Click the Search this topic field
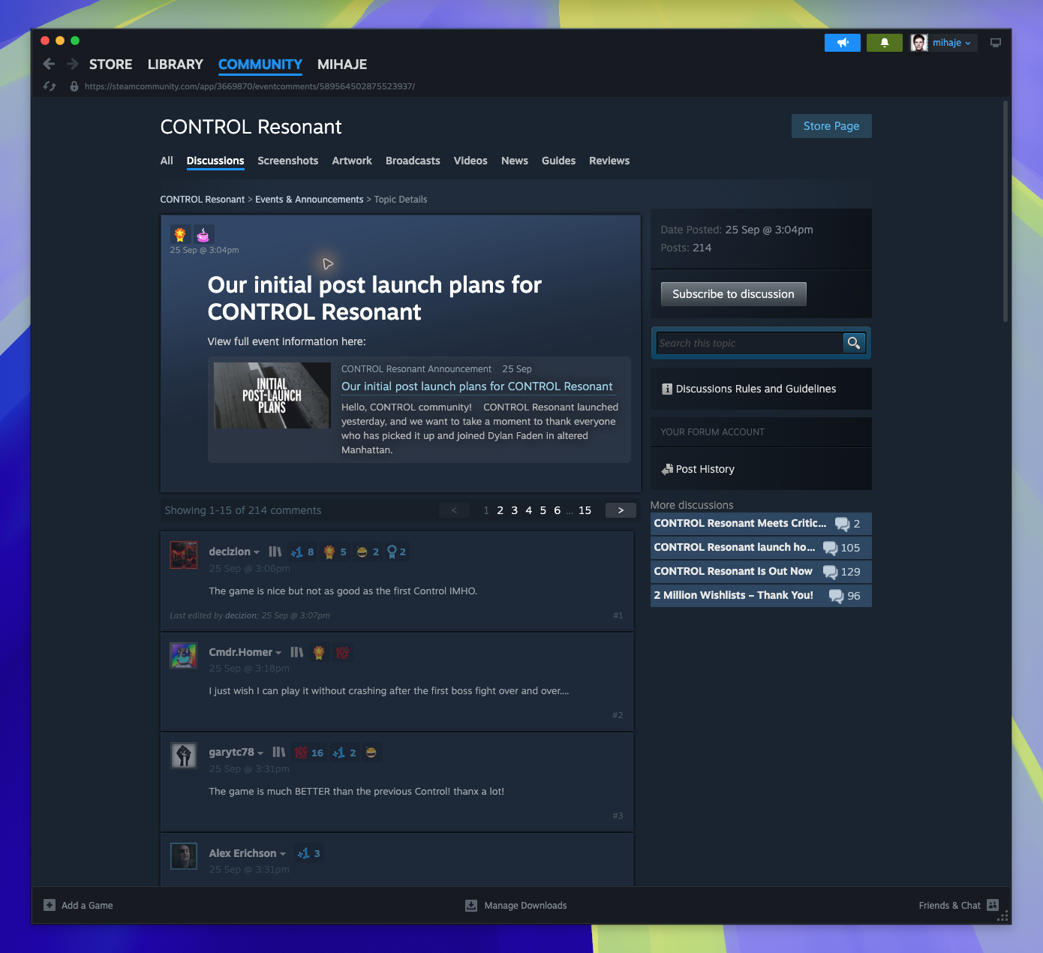1043x953 pixels. (750, 343)
